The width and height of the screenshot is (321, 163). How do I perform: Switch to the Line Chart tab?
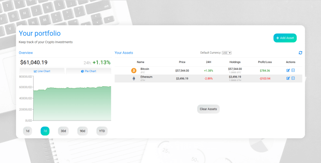(x=42, y=71)
